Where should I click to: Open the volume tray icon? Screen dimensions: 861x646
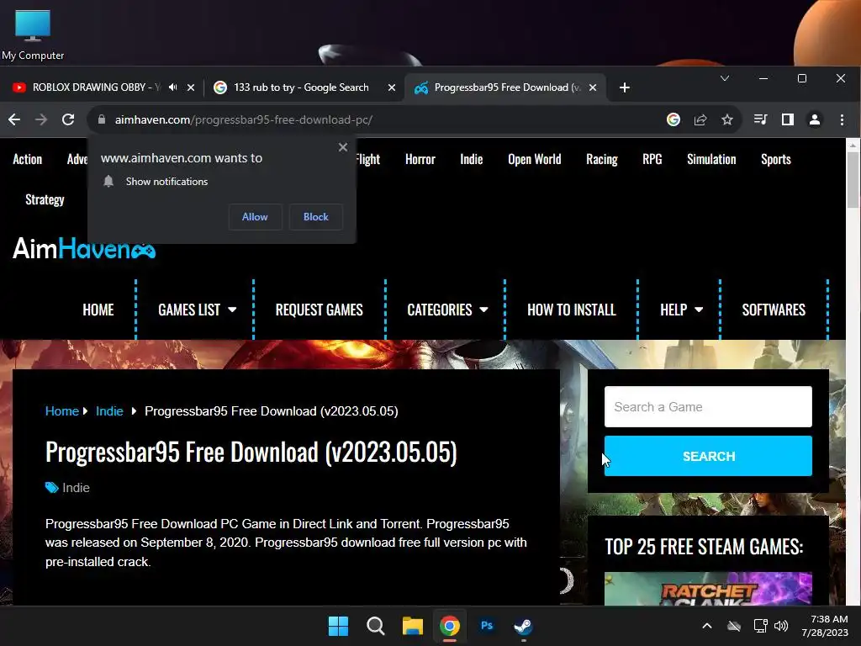click(781, 626)
